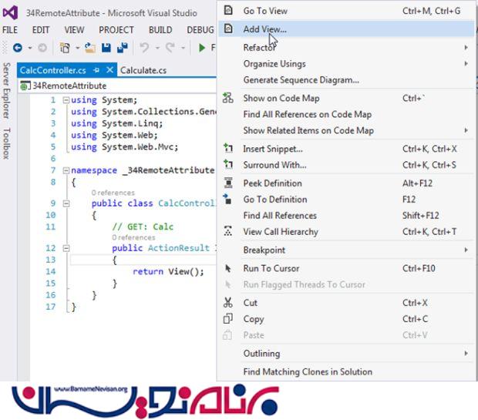Close the CalcController.cs tab
This screenshot has height=420, width=478.
[x=109, y=70]
